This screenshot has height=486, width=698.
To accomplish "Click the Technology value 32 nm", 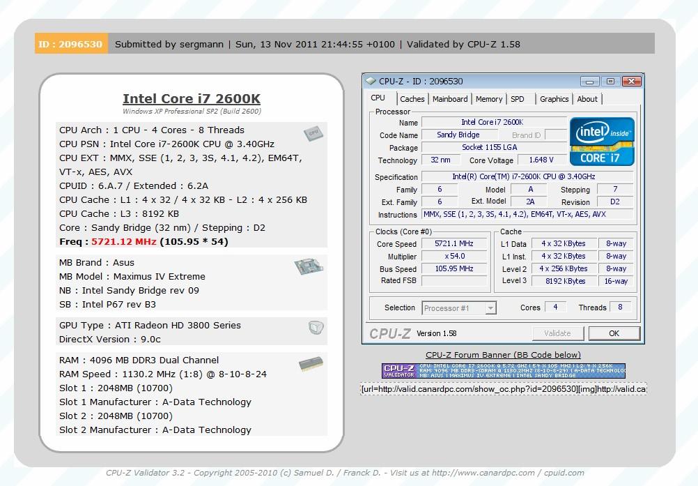I will pos(440,160).
